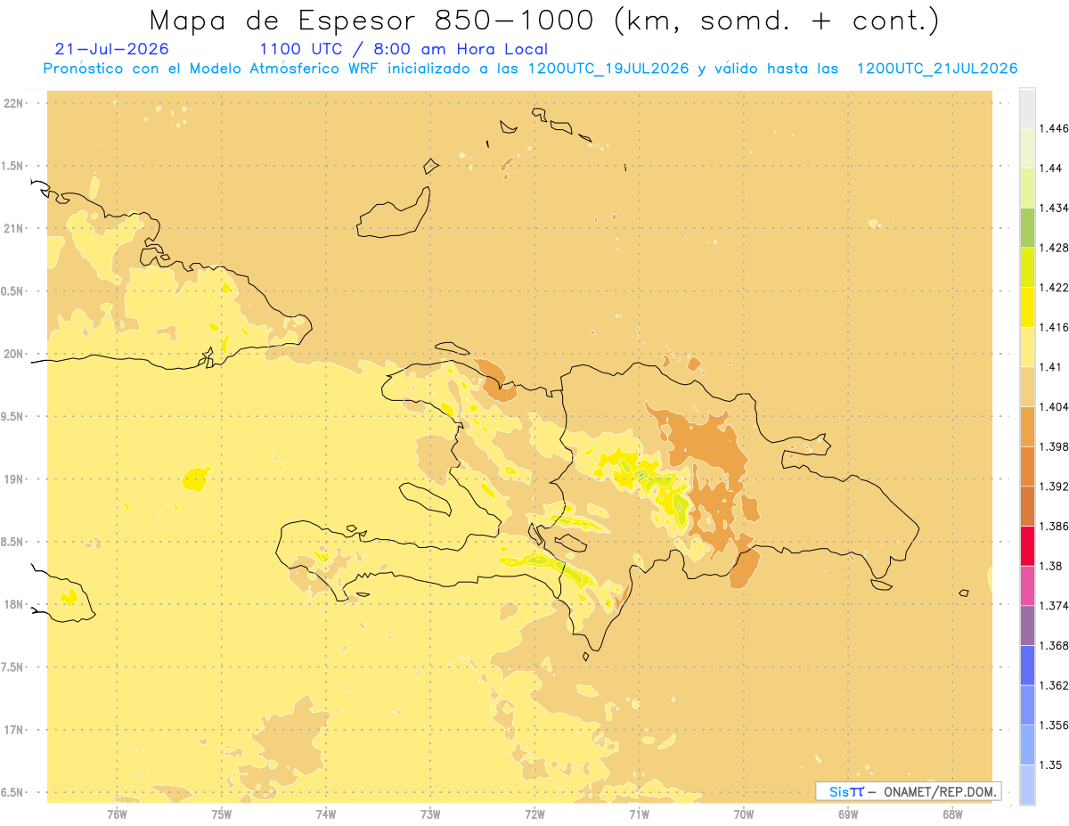Click the "1.362" colorbar value
The width and height of the screenshot is (1069, 826).
[1054, 685]
